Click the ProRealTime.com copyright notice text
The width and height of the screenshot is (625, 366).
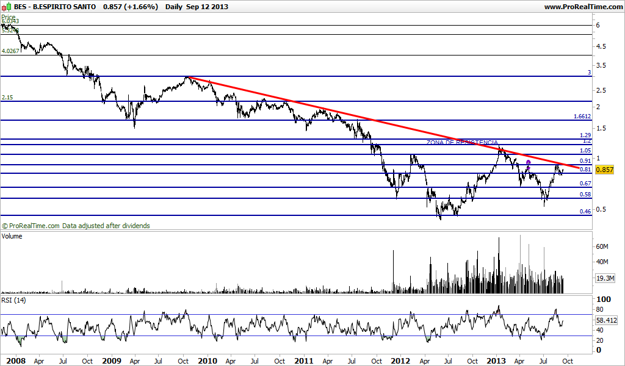point(76,226)
